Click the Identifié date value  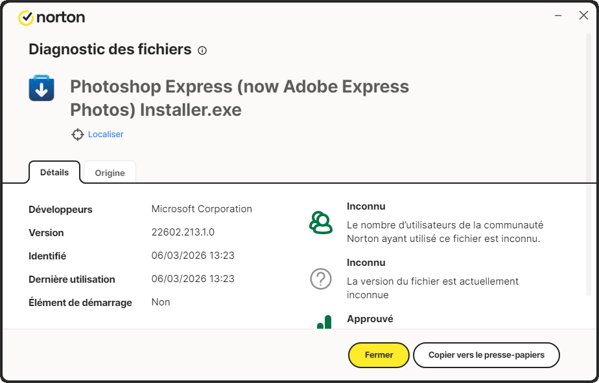click(193, 256)
